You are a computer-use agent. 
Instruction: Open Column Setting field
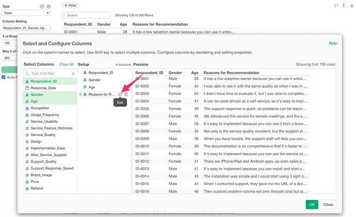coord(26,28)
